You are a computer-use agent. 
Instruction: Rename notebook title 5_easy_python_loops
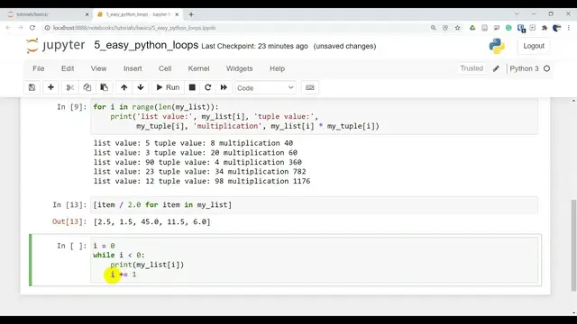146,45
